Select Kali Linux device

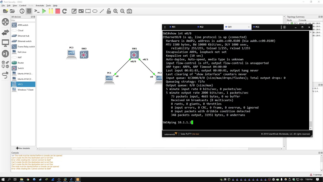pos(23,52)
